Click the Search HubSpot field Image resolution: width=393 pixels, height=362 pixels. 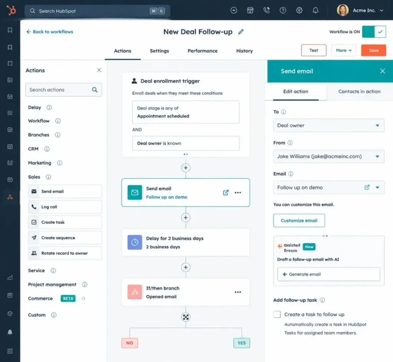pos(97,11)
